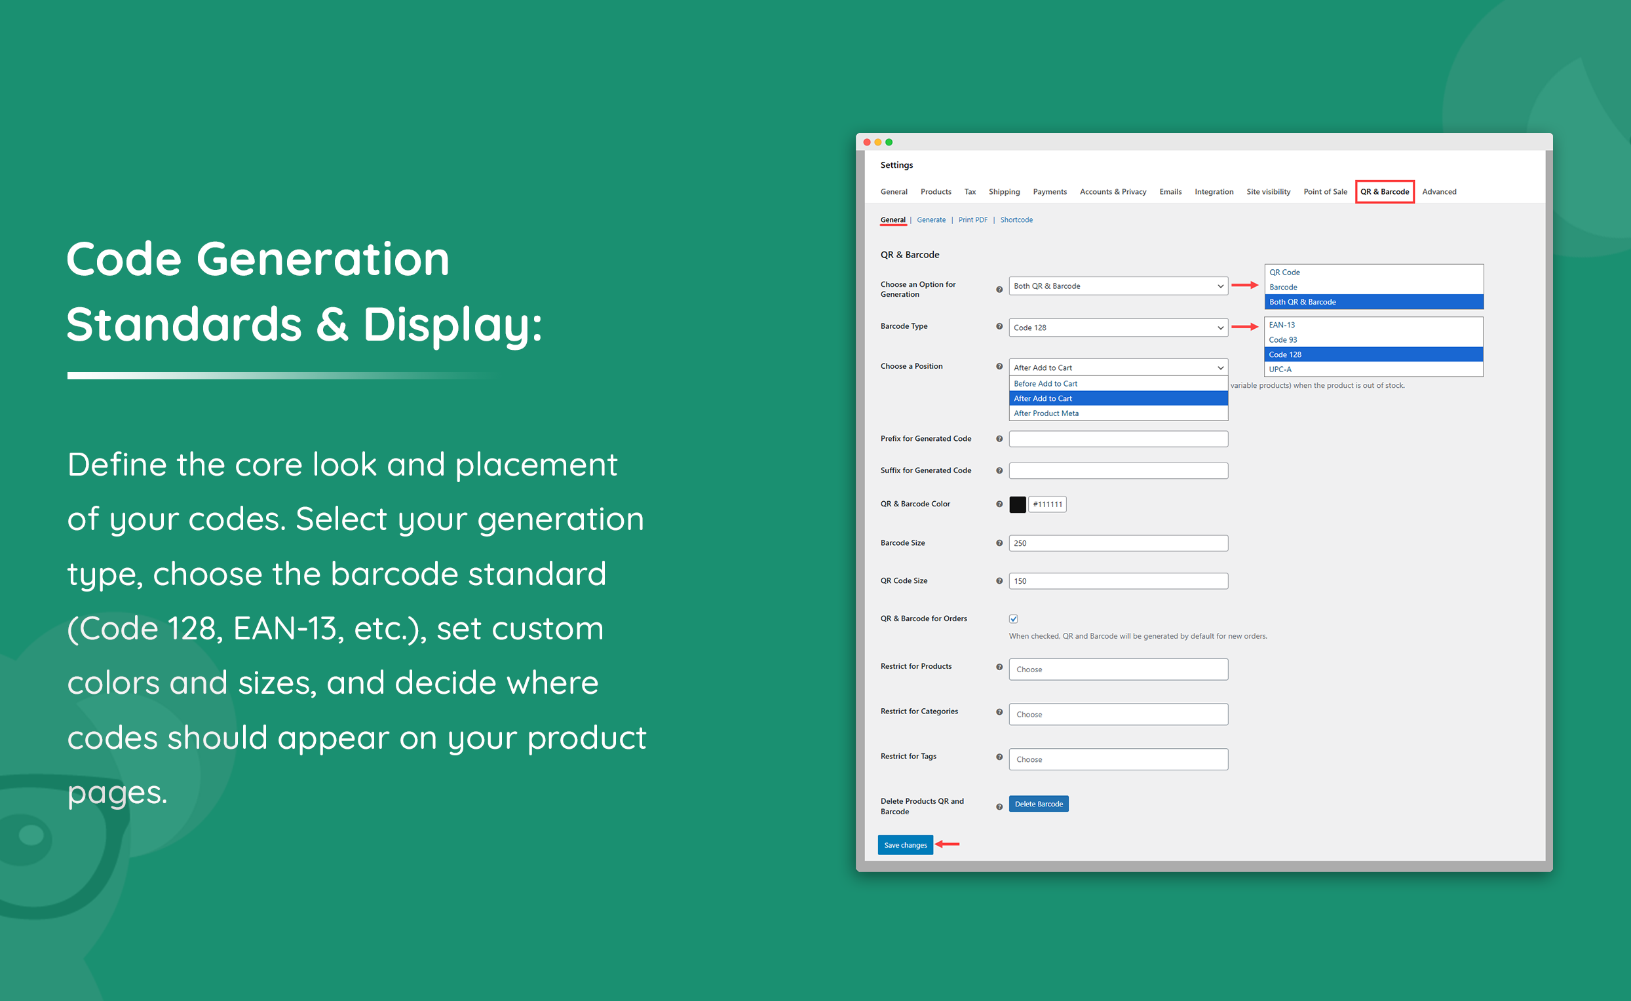Click help icon beside Barcode Size
1631x1001 pixels.
point(999,542)
